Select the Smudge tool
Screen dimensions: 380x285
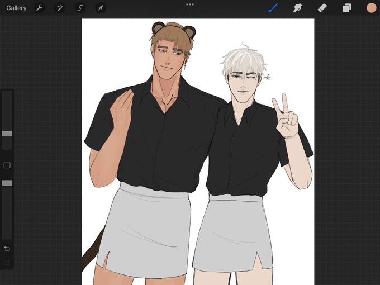pyautogui.click(x=297, y=8)
